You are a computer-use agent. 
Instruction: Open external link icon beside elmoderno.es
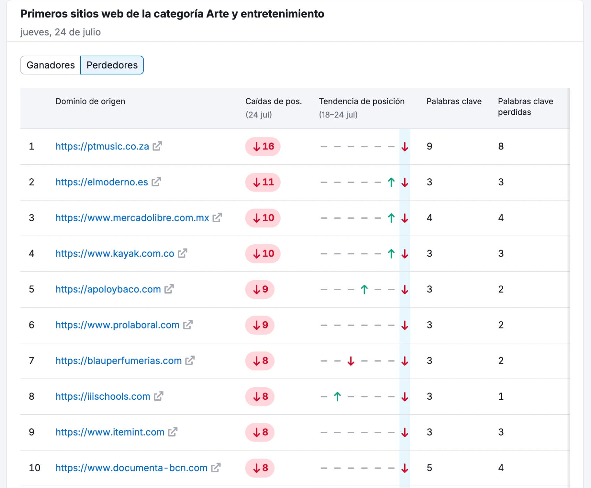tap(156, 182)
